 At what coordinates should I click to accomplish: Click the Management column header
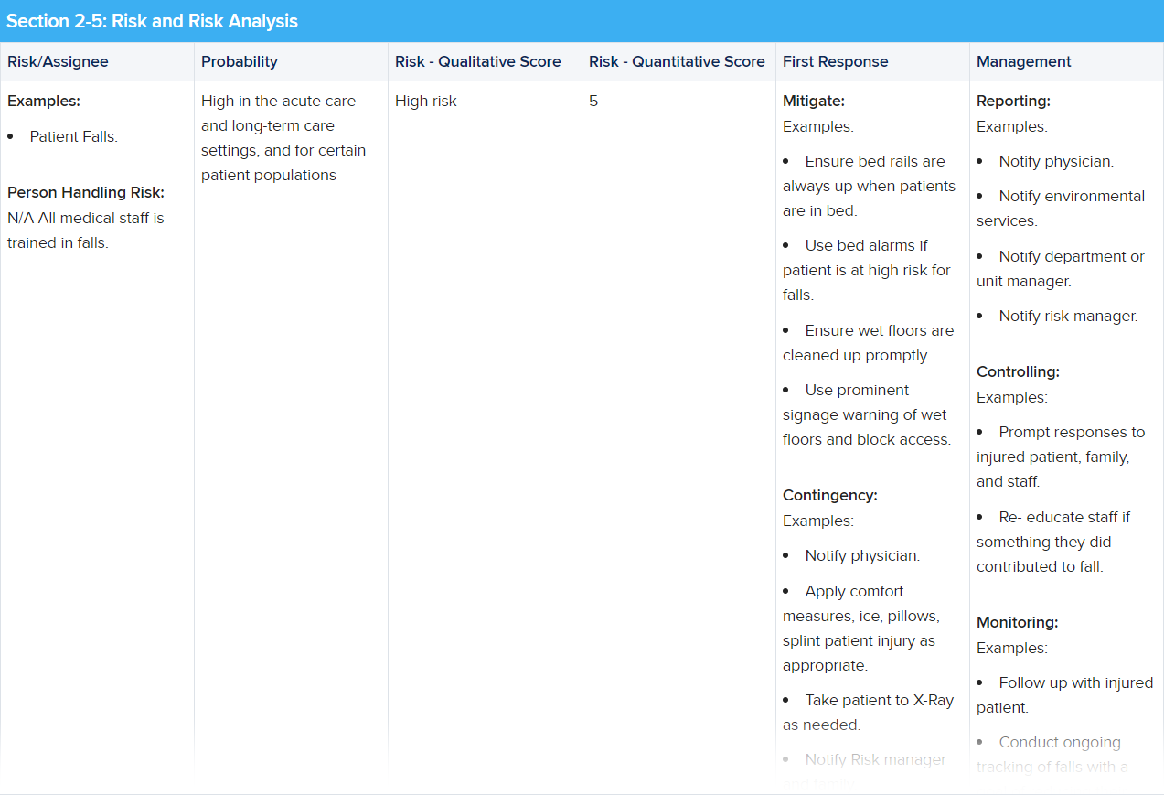click(x=1024, y=61)
